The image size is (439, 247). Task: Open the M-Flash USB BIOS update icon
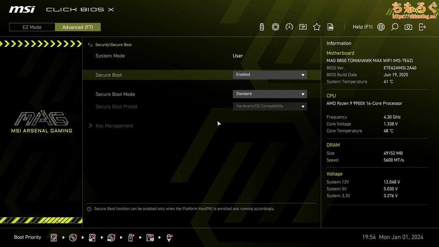262,27
